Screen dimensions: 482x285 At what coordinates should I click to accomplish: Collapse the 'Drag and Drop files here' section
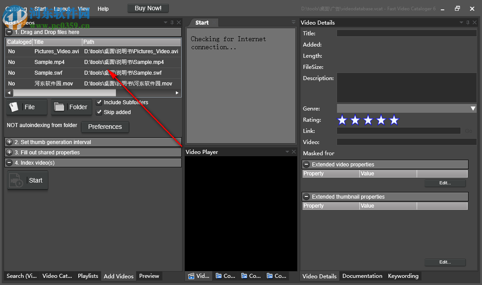click(9, 32)
